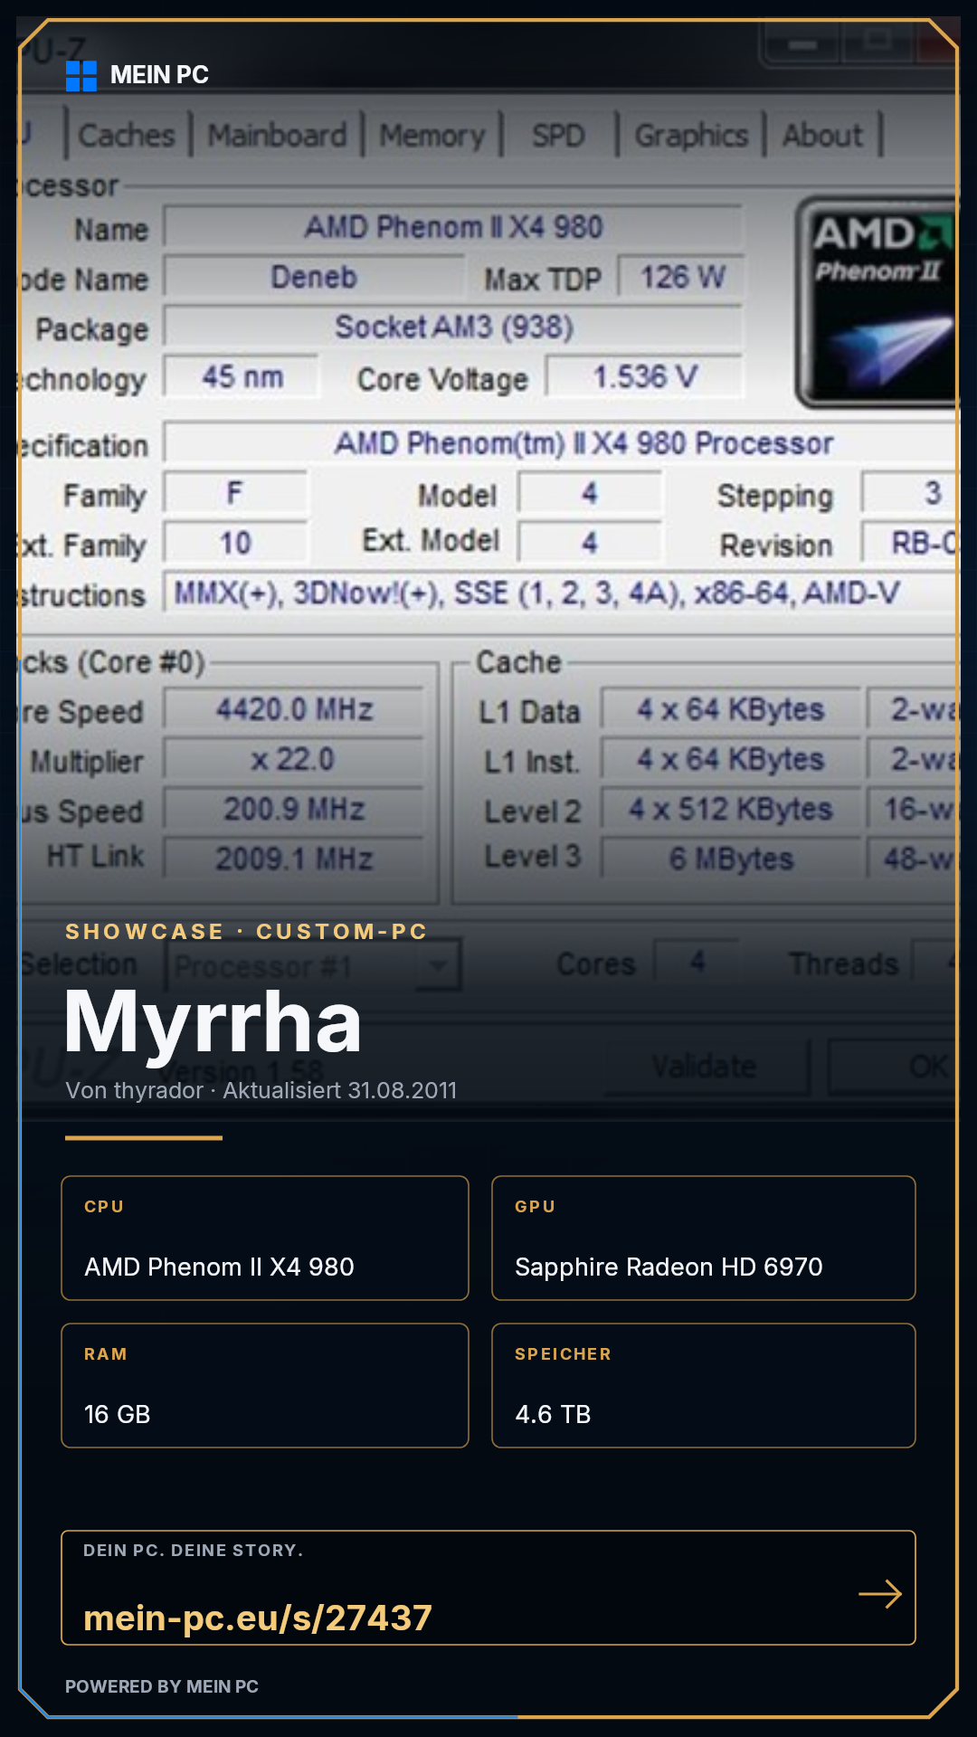Click the Validate button
The width and height of the screenshot is (977, 1737).
point(705,1067)
